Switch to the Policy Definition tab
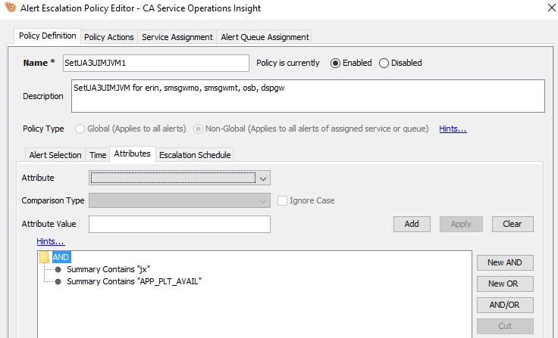This screenshot has width=558, height=338. 47,36
